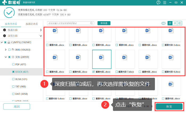
Task: Click the 筛选器 filter button
Action: coord(104,23)
